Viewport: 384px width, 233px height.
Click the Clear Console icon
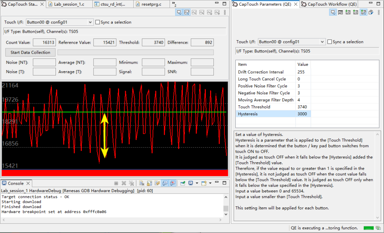click(142, 184)
